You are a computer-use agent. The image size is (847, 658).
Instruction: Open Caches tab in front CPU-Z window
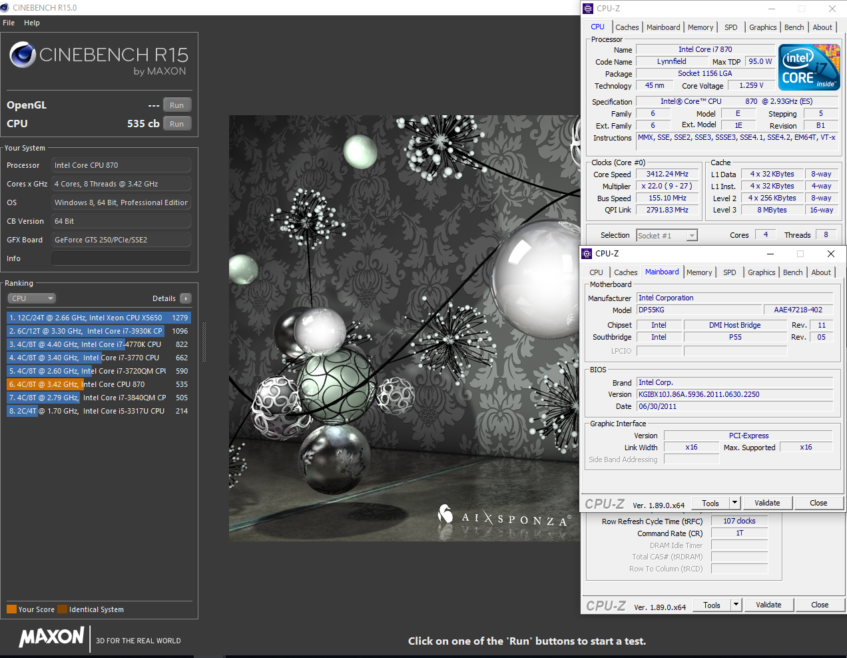pyautogui.click(x=625, y=272)
